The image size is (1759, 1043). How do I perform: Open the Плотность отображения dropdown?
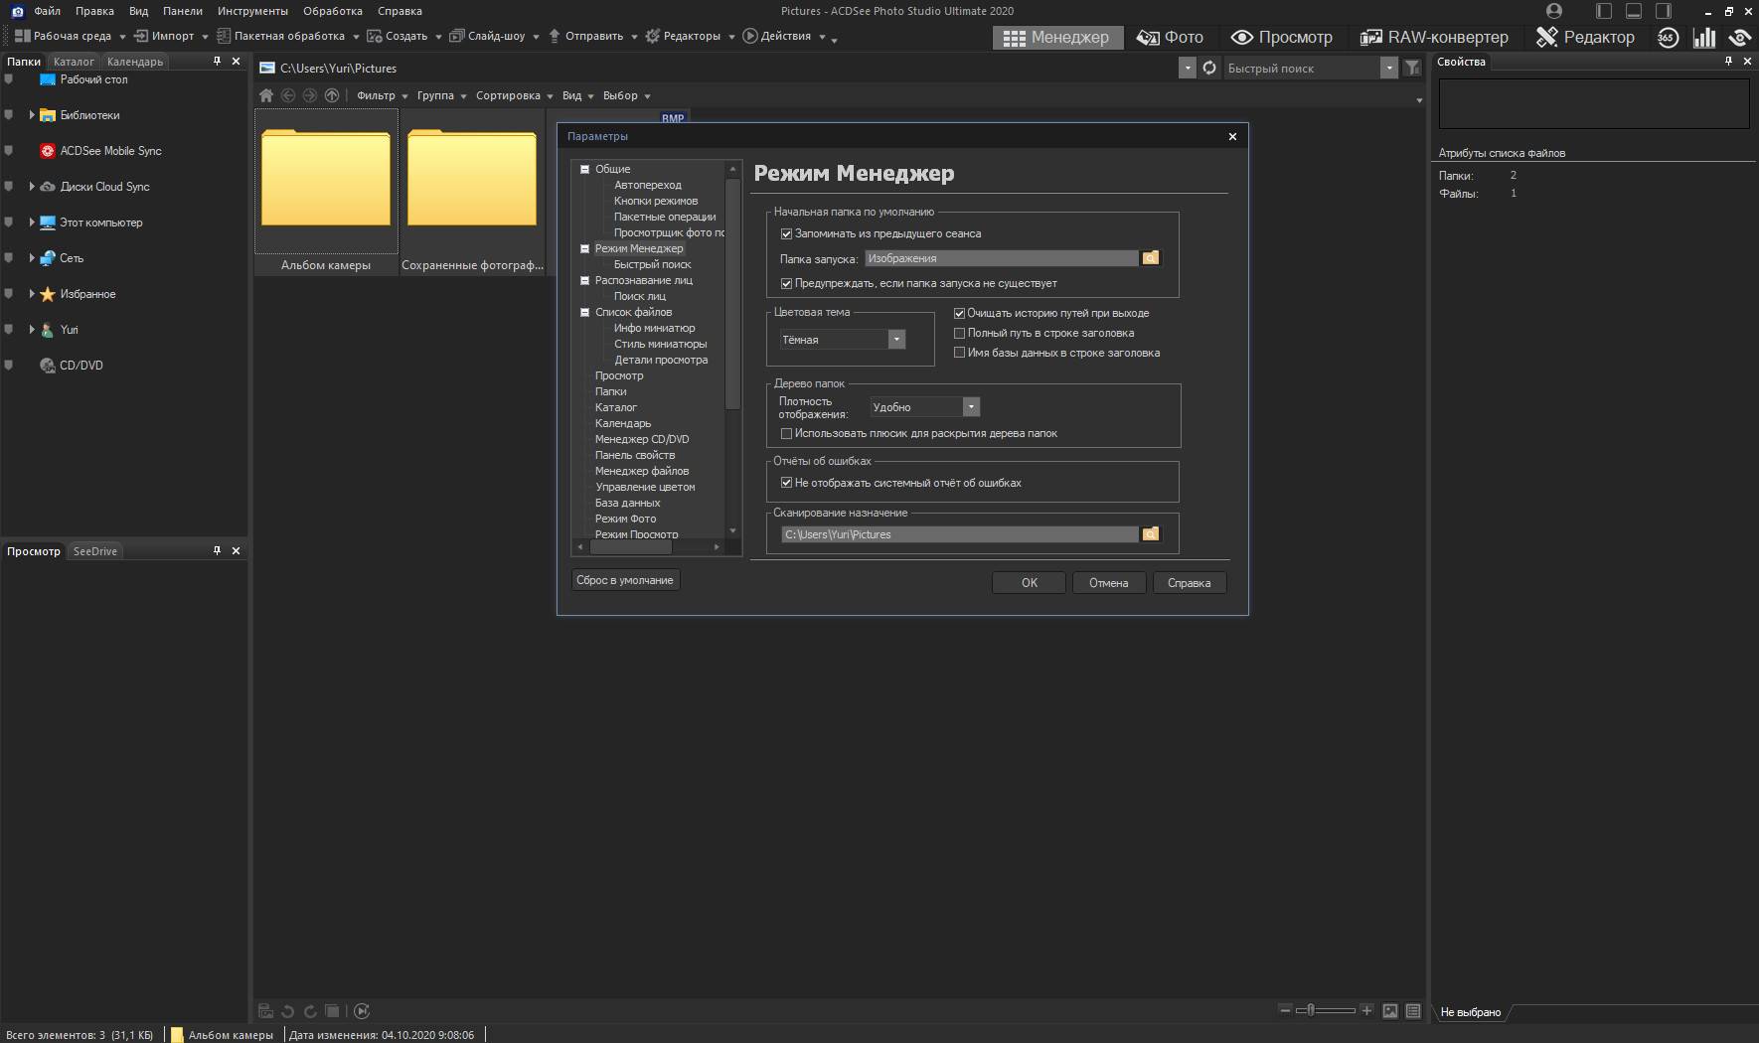tap(971, 407)
